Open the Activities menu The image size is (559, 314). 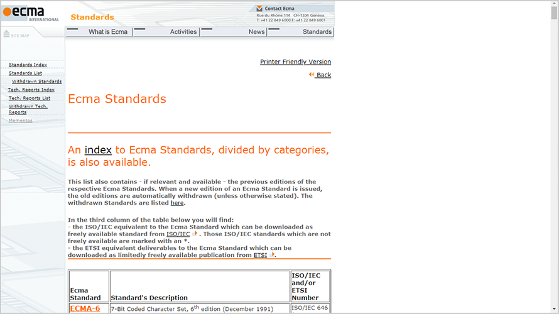tap(166, 32)
